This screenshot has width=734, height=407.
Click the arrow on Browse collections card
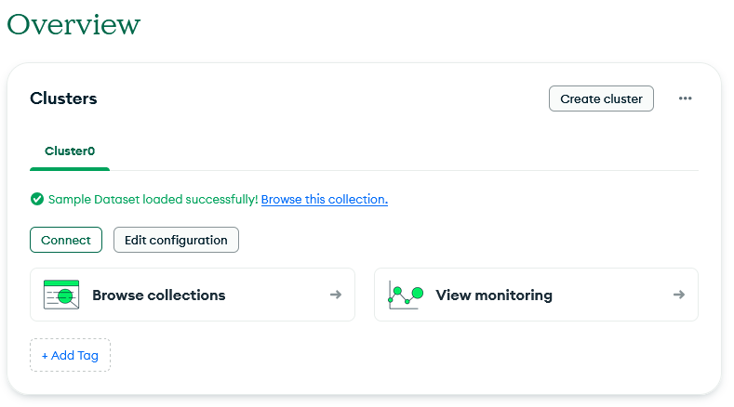pyautogui.click(x=336, y=295)
